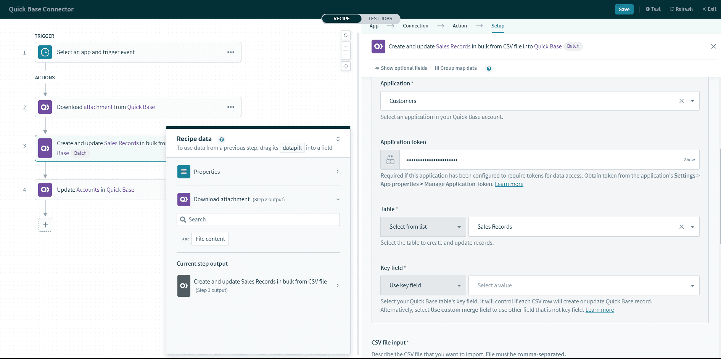Open the three-dot menu on the Download attachment step
721x359 pixels.
pyautogui.click(x=231, y=107)
